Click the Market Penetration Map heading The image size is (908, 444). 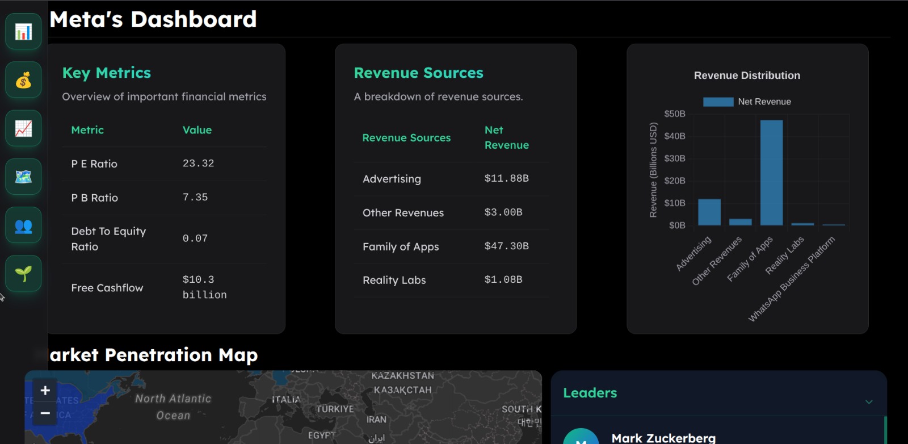coord(154,355)
